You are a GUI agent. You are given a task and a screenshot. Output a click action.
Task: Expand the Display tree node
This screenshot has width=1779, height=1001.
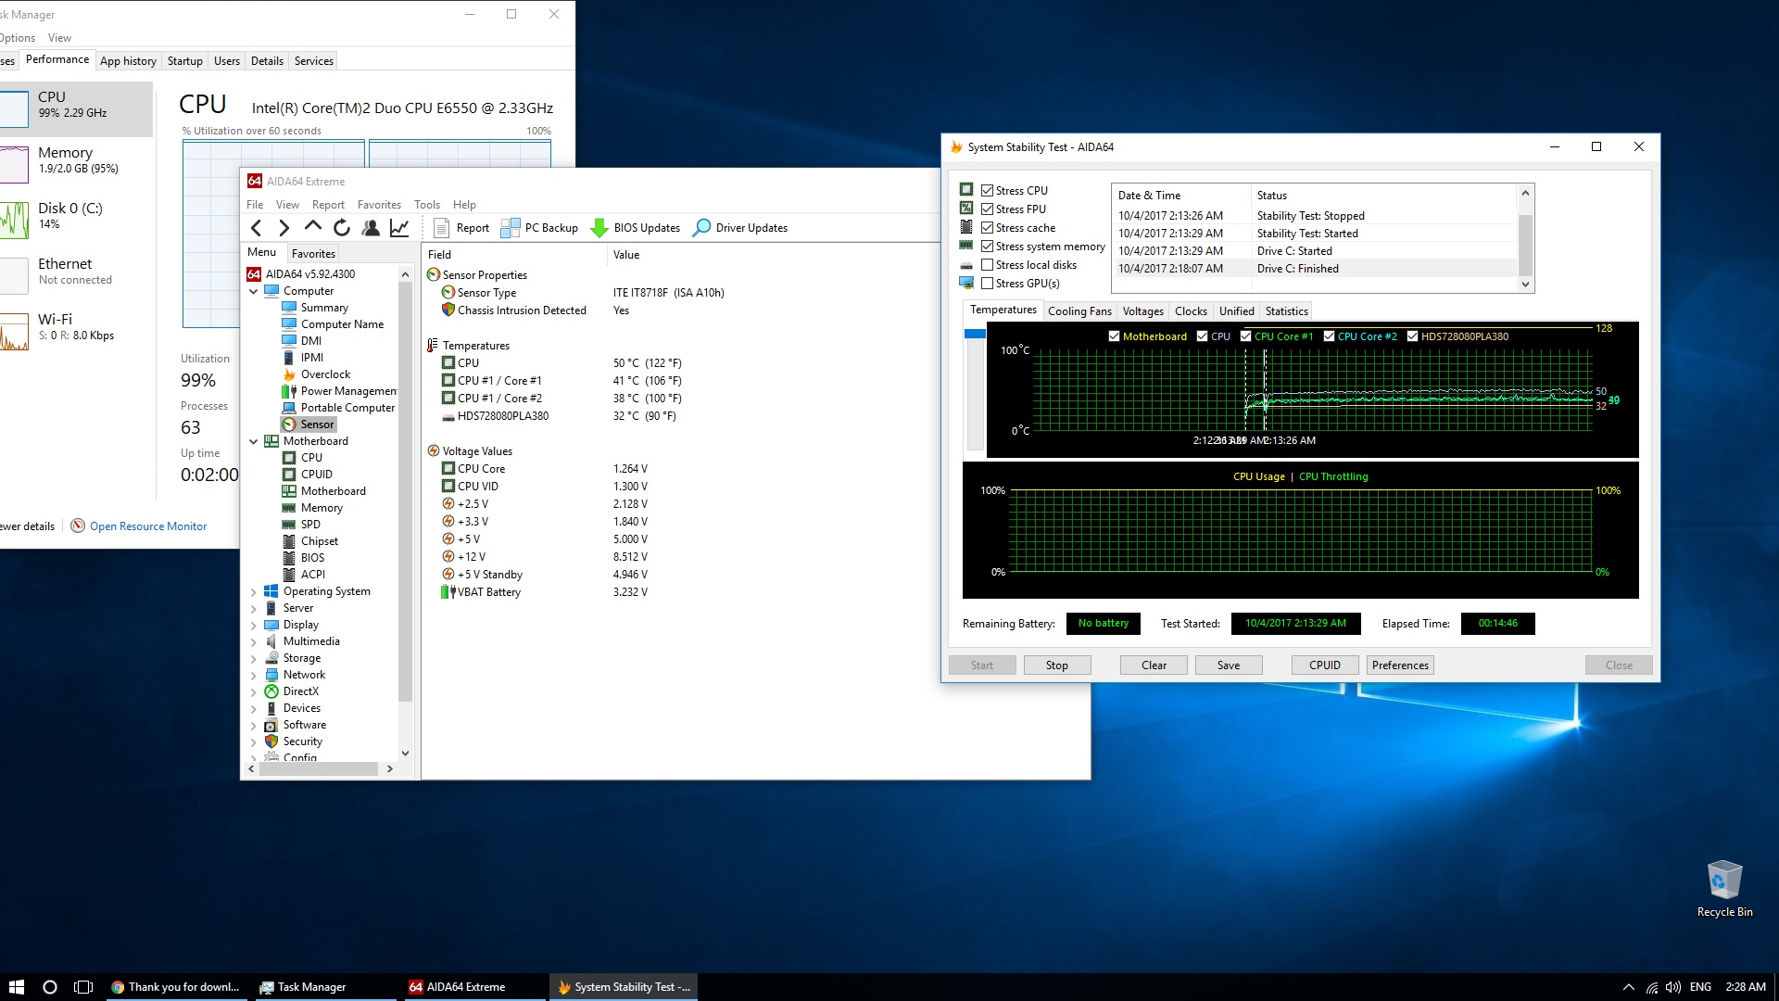point(254,625)
